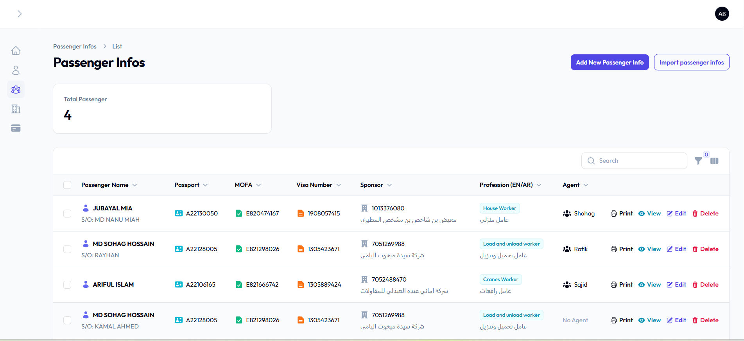This screenshot has height=341, width=744.
Task: Click visa document icon beside 1305889424
Action: (x=301, y=285)
